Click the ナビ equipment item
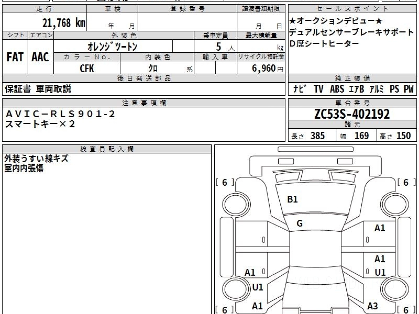Screen dimensions: 419x314 click(300, 89)
